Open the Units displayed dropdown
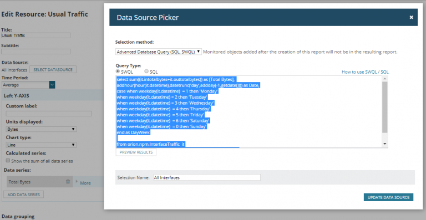The height and width of the screenshot is (220, 426). coord(41,130)
